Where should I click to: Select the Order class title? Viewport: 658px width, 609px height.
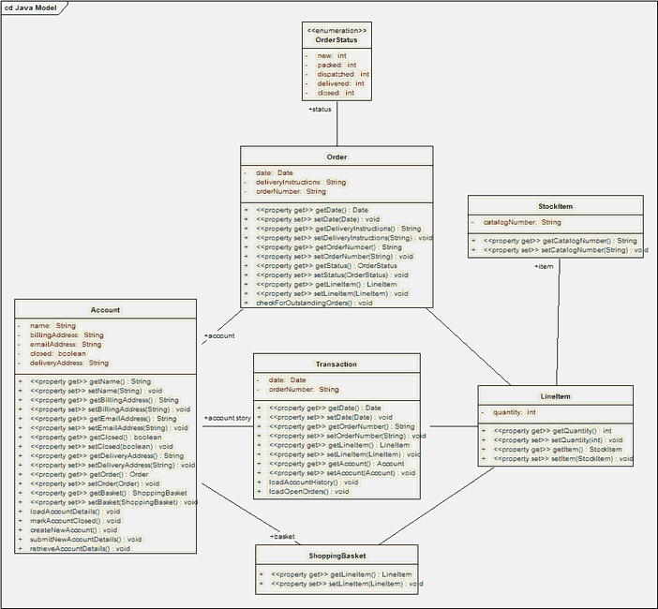336,156
